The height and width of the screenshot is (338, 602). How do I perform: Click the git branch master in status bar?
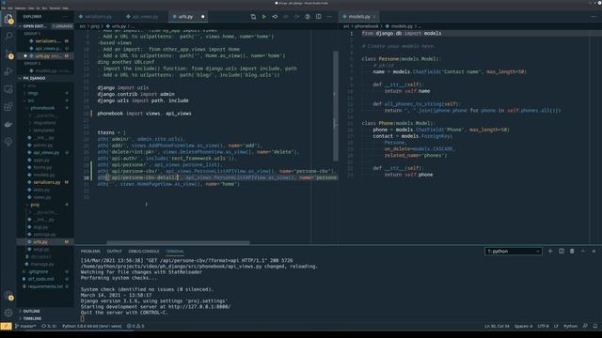pyautogui.click(x=25, y=326)
